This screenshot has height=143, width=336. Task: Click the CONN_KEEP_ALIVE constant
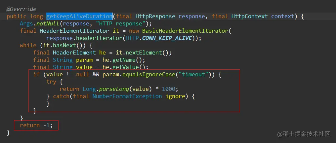point(167,38)
